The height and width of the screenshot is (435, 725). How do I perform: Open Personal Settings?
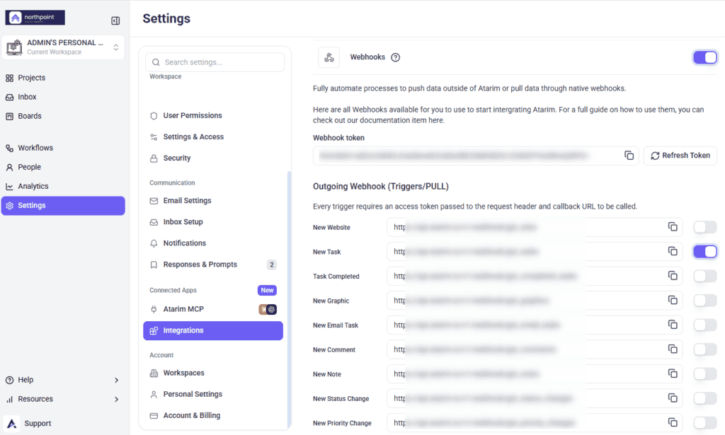click(213, 394)
